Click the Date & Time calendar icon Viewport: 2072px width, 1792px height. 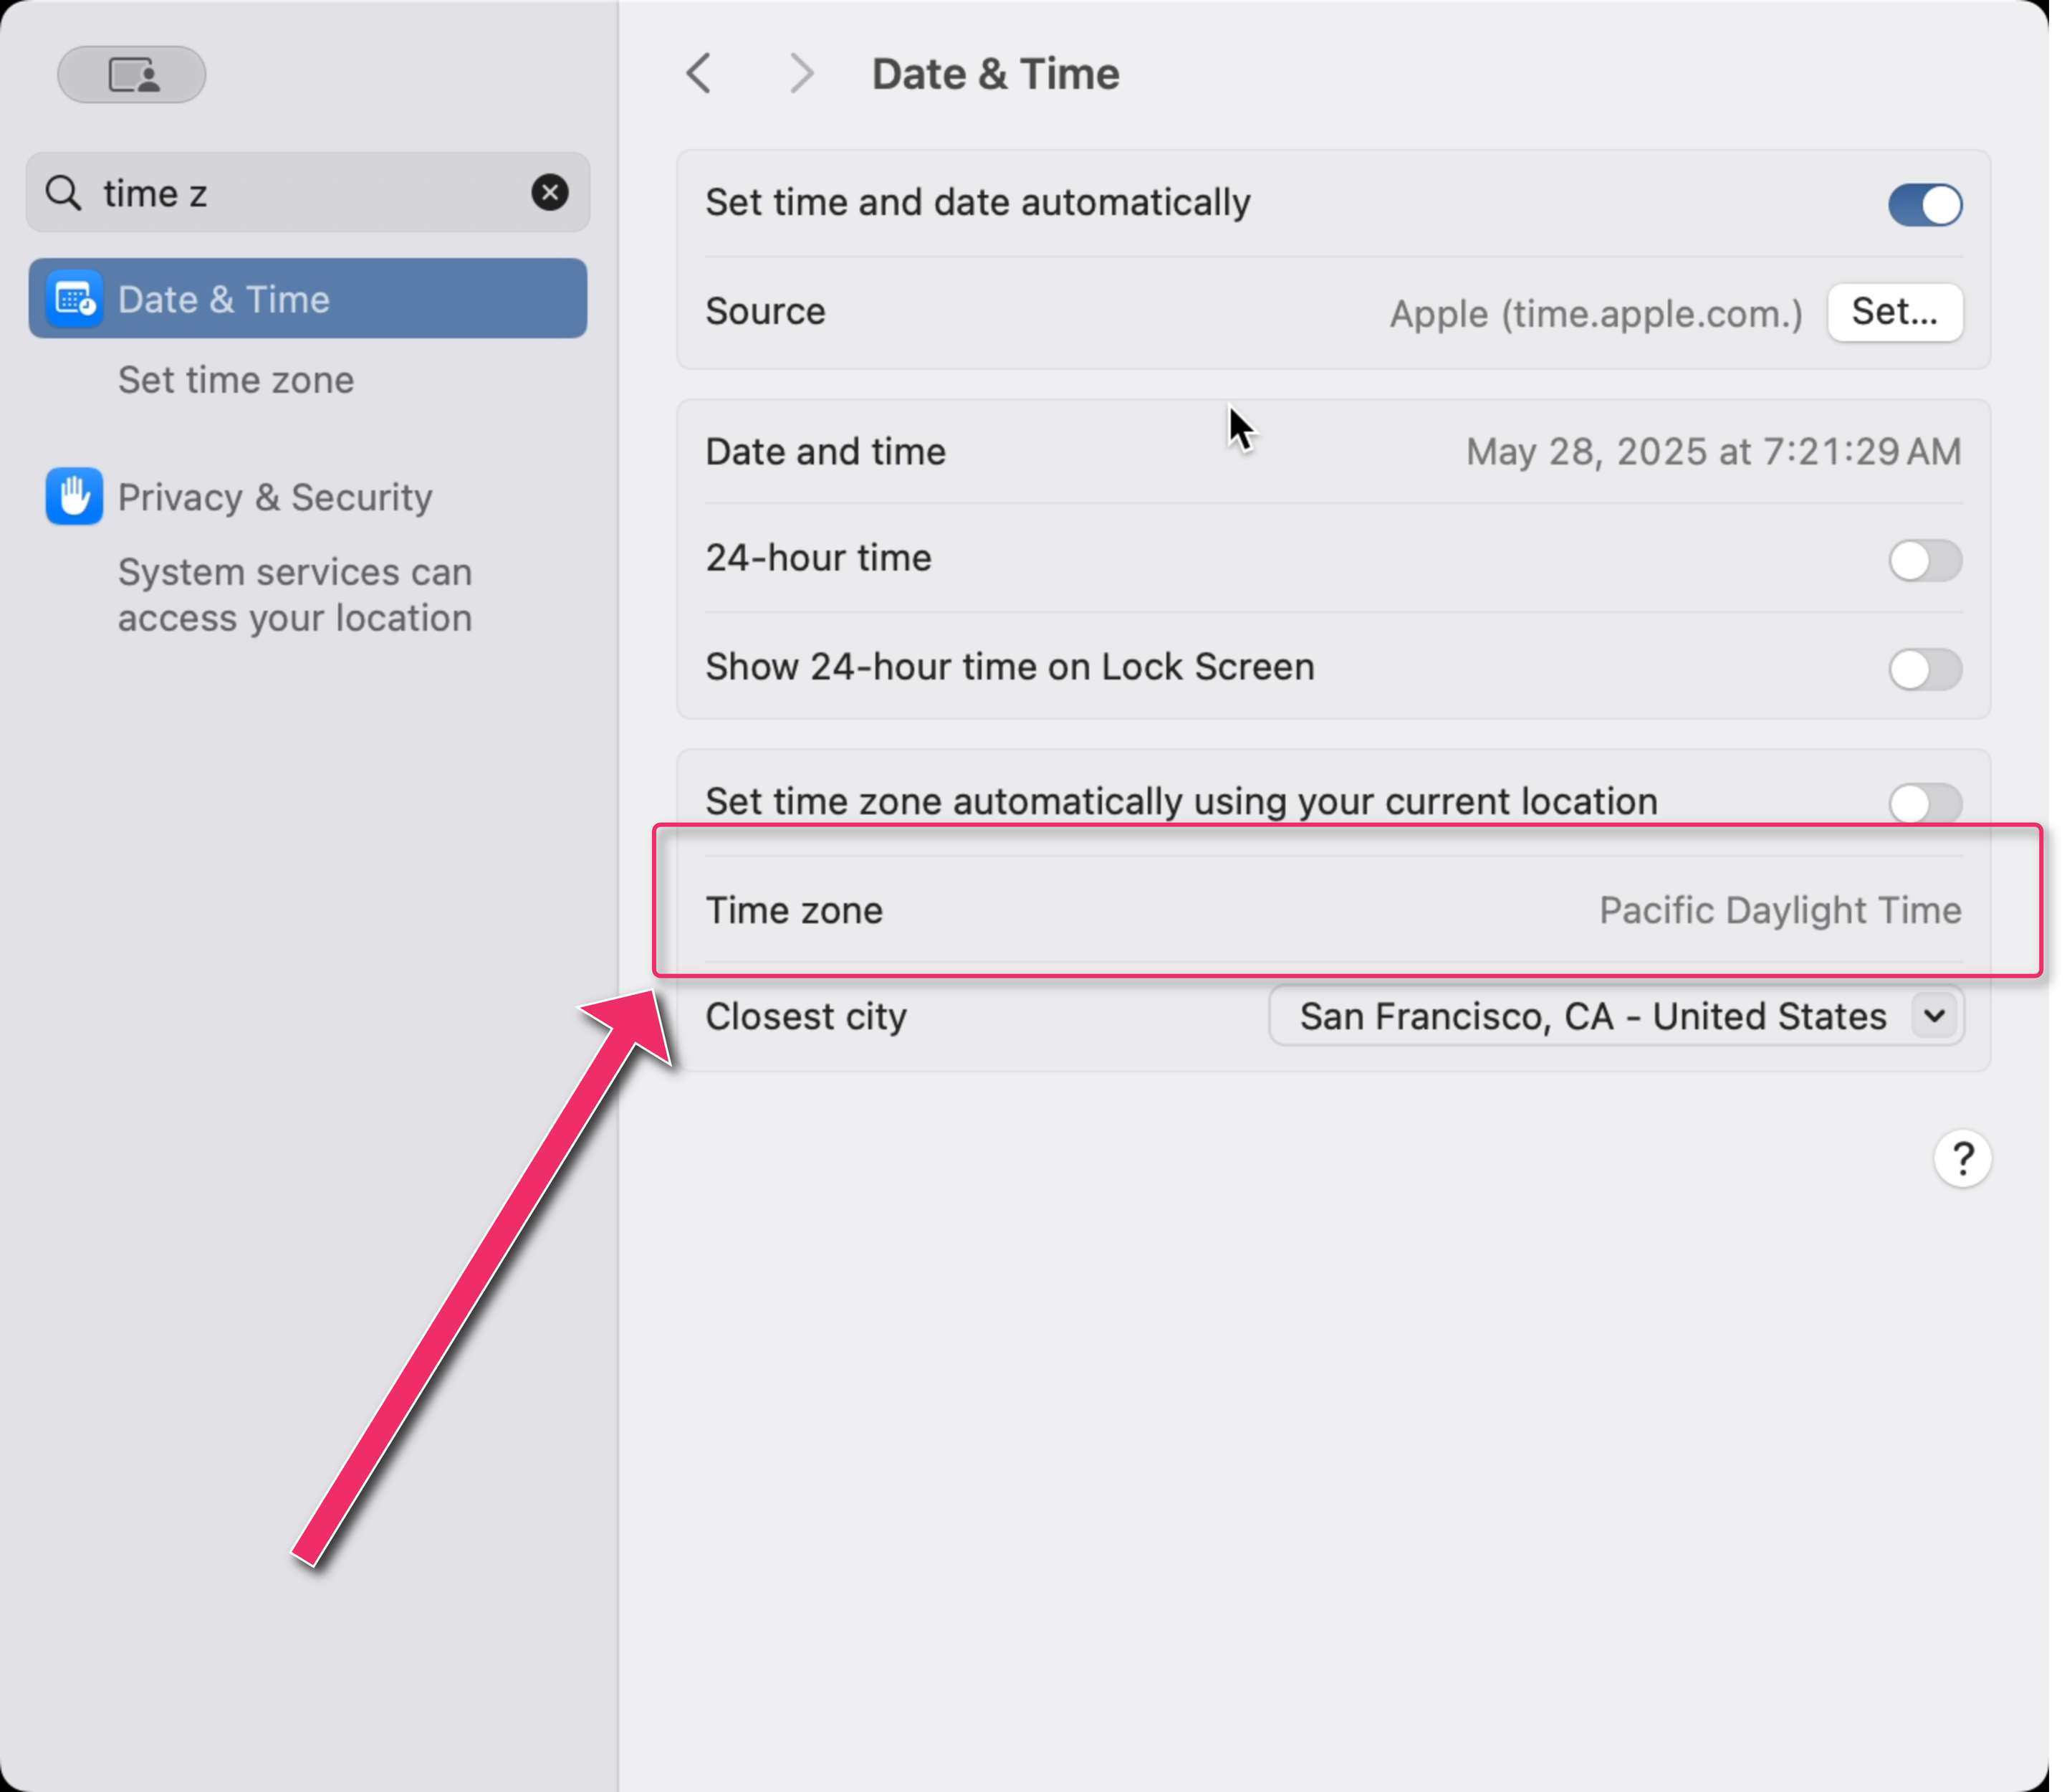tap(75, 299)
